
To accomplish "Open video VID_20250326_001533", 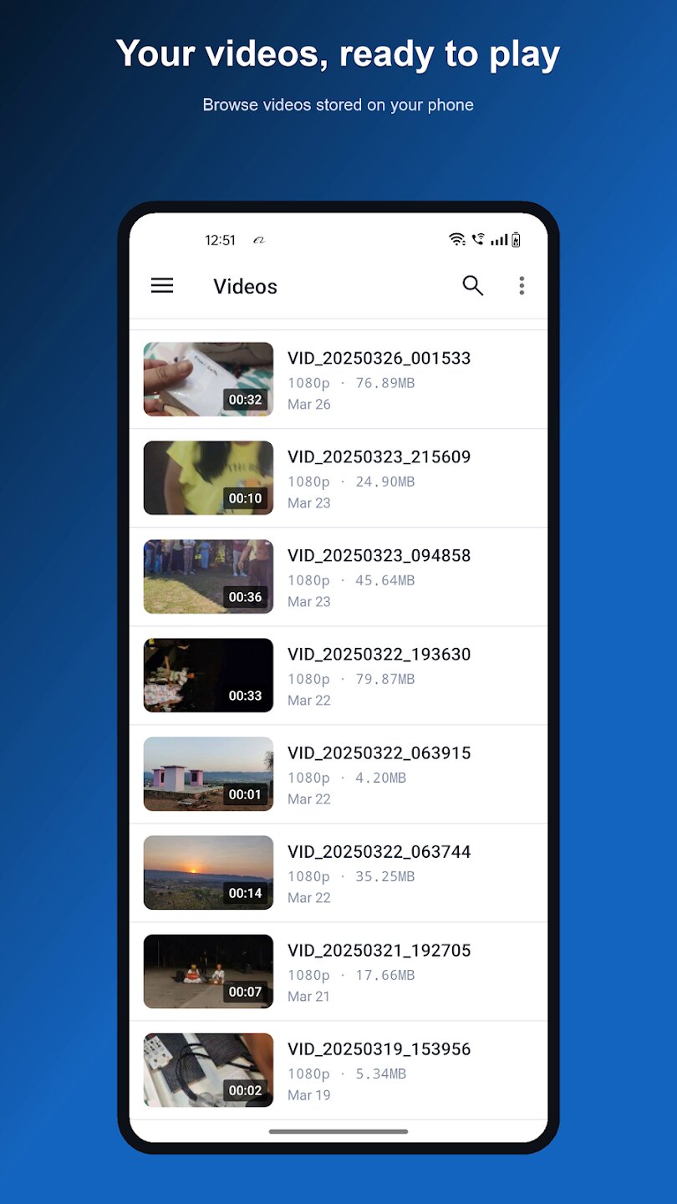I will point(338,380).
